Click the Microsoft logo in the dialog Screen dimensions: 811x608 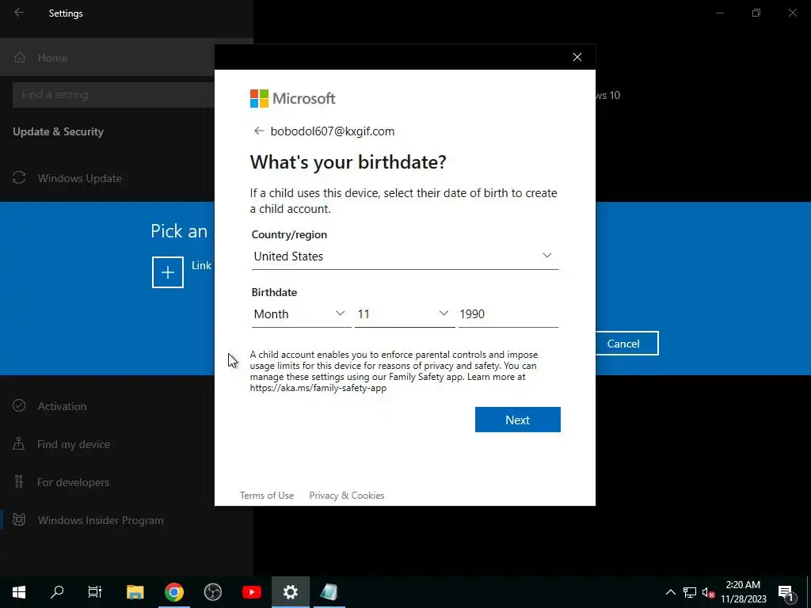pyautogui.click(x=293, y=98)
